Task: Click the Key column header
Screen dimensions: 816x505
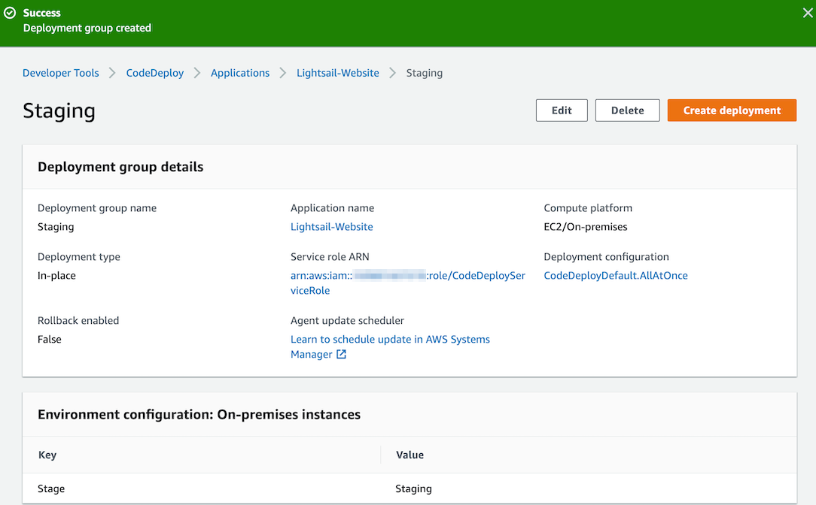Action: 47,455
